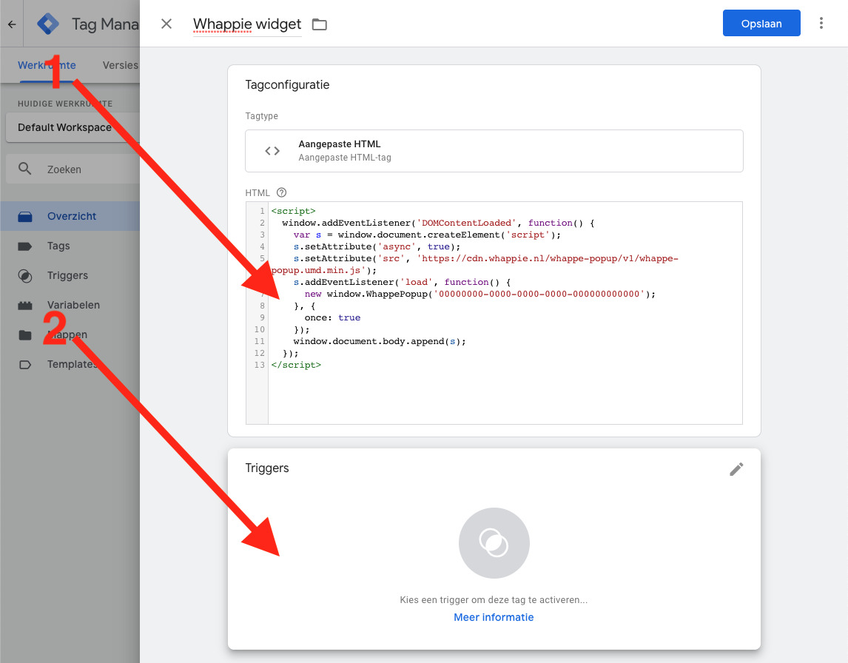Open the three-dot more options menu
This screenshot has height=663, width=848.
pos(821,23)
